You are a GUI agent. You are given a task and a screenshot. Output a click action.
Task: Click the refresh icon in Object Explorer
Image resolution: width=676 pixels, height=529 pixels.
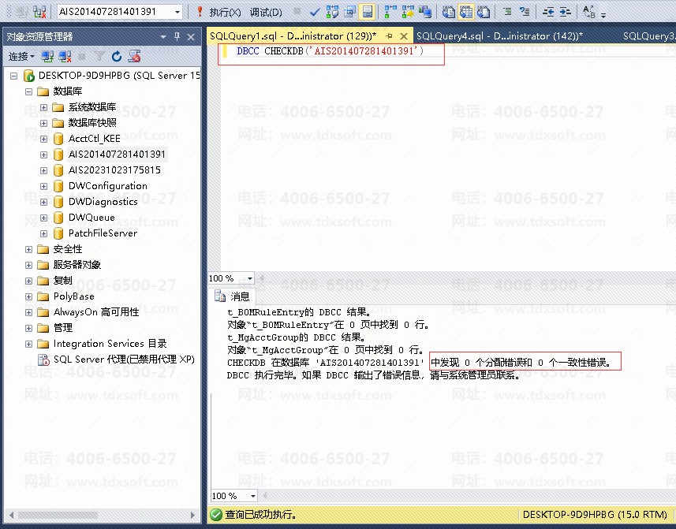(117, 56)
